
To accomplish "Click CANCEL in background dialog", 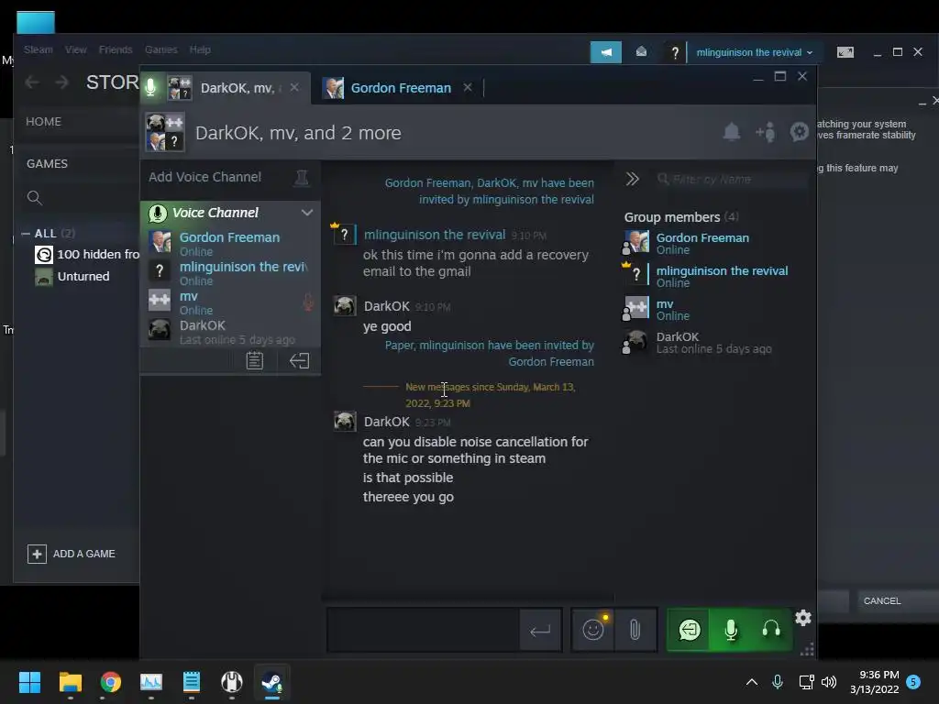I will pyautogui.click(x=881, y=600).
